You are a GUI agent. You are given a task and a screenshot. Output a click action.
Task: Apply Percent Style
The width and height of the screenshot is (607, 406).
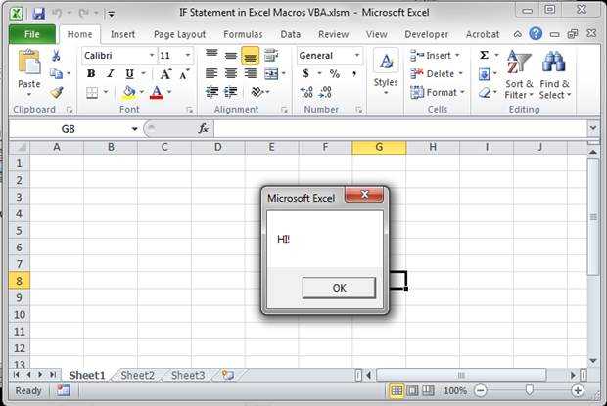(x=335, y=73)
